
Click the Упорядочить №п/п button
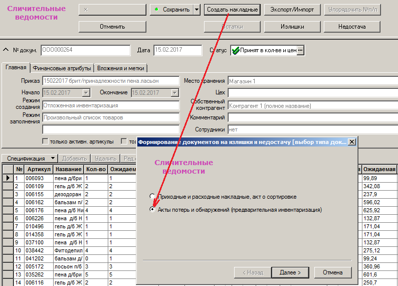(352, 10)
